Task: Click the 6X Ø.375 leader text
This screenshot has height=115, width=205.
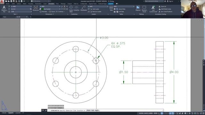Action: (118, 43)
